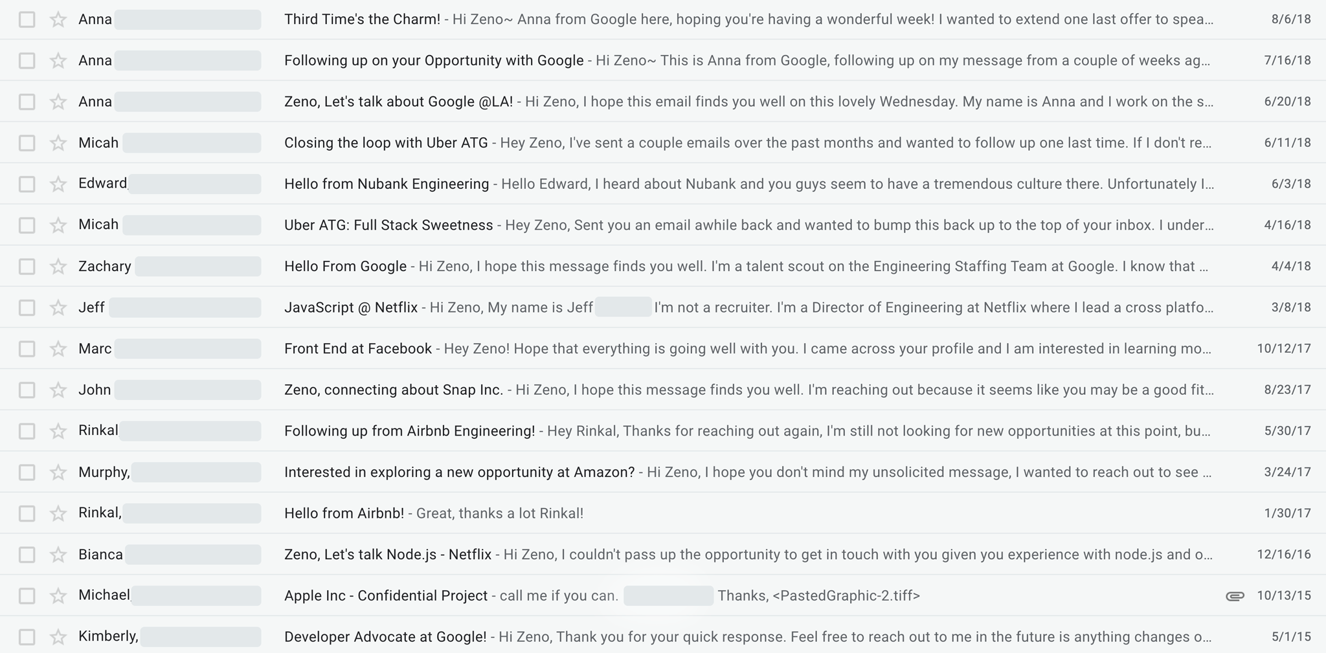Open the "Following up from Airbnb Engineering!" email
The height and width of the screenshot is (653, 1326).
[x=409, y=430]
